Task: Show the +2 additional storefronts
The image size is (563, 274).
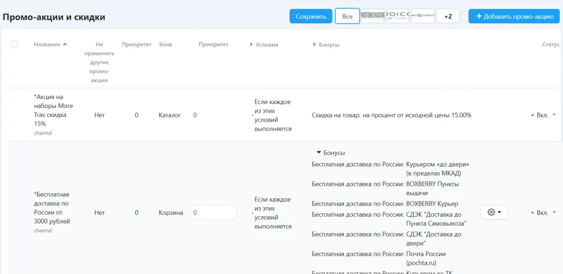Action: (448, 16)
